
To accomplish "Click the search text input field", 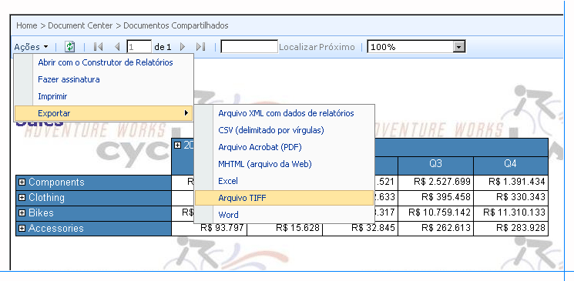I will tap(250, 46).
